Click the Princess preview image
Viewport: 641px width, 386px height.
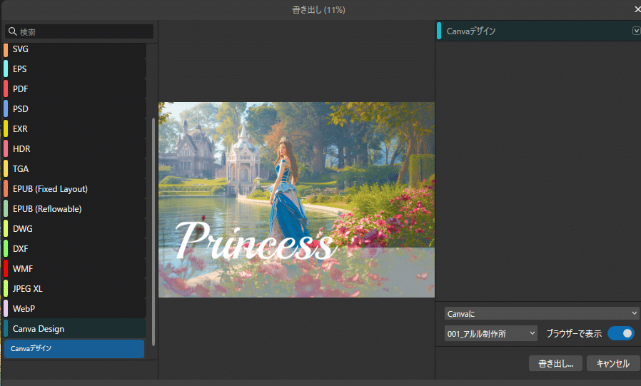click(x=296, y=200)
